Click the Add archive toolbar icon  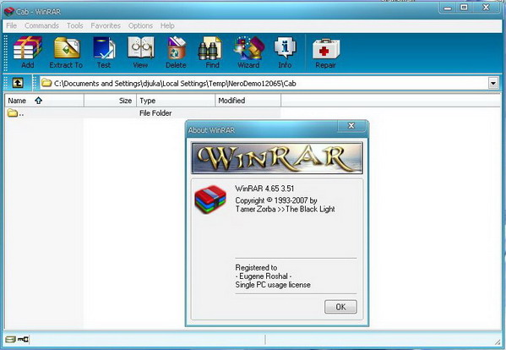tap(28, 52)
